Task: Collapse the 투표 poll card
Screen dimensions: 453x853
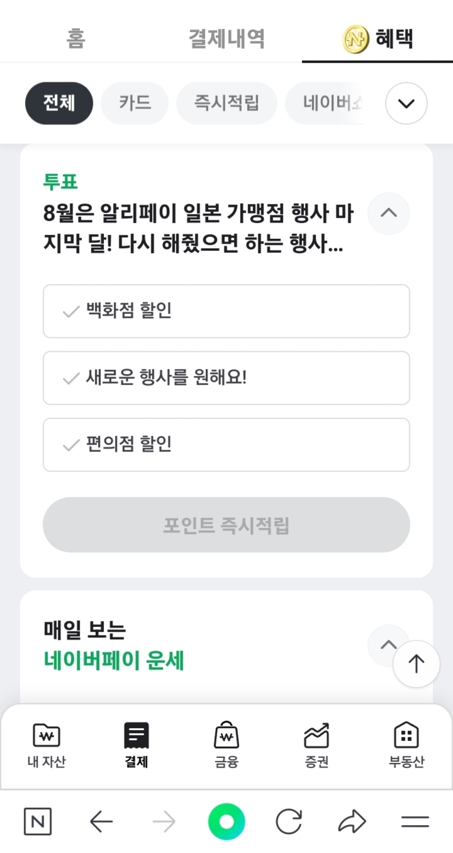Action: point(389,213)
